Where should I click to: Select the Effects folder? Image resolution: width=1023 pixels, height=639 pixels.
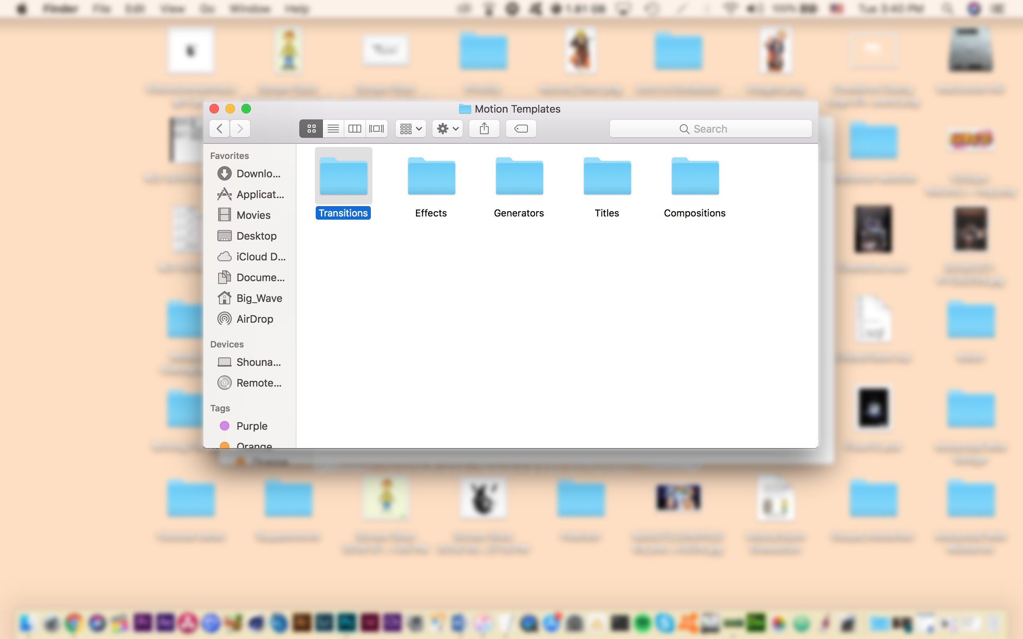[x=430, y=177]
